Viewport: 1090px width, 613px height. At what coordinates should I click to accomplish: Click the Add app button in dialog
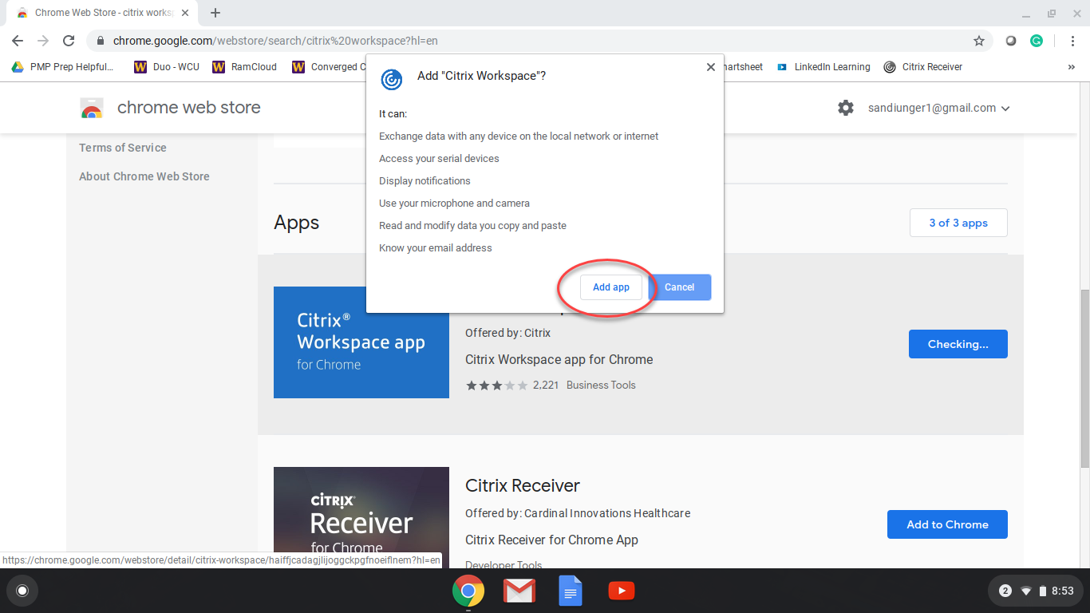(610, 287)
